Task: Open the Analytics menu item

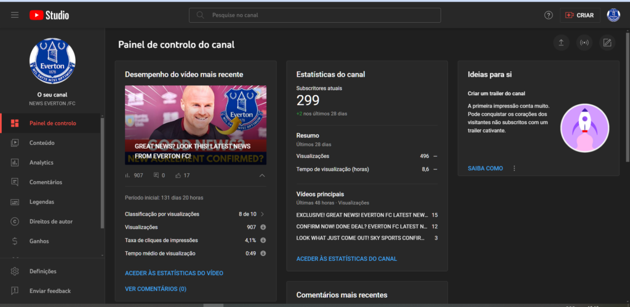Action: [x=50, y=162]
